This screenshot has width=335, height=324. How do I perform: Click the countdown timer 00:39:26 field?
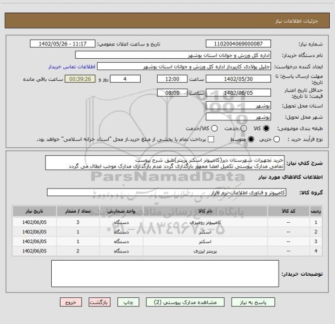point(80,79)
